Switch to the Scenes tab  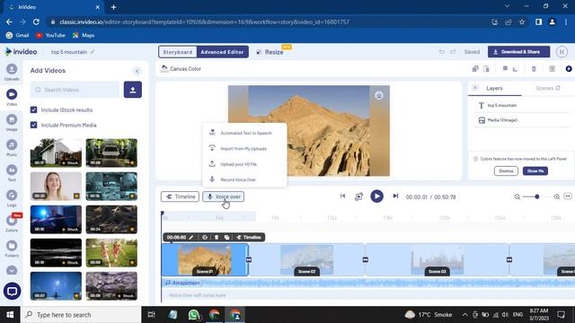[x=548, y=88]
